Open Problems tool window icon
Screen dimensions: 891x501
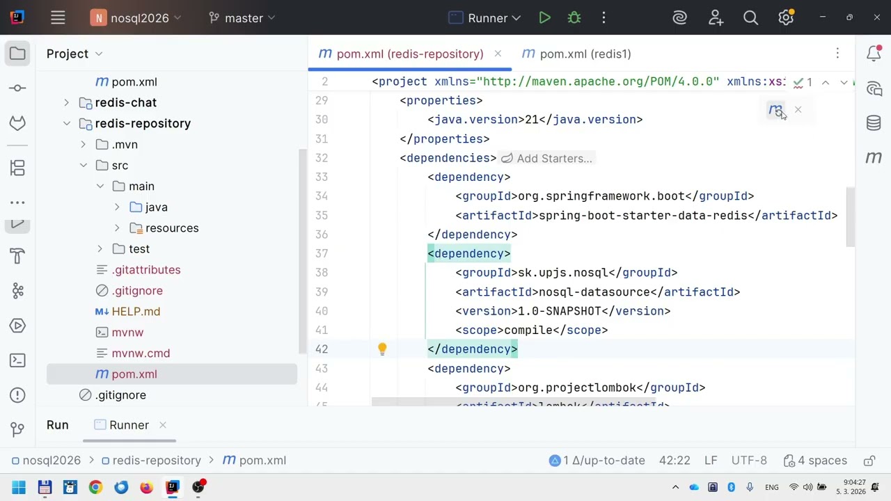[x=17, y=395]
